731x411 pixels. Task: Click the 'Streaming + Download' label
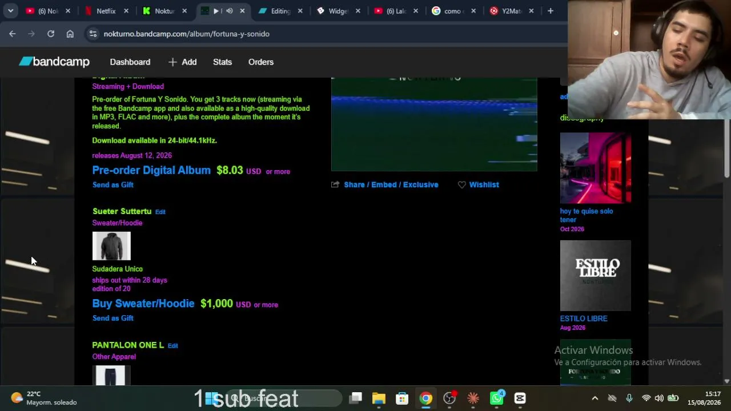click(128, 86)
